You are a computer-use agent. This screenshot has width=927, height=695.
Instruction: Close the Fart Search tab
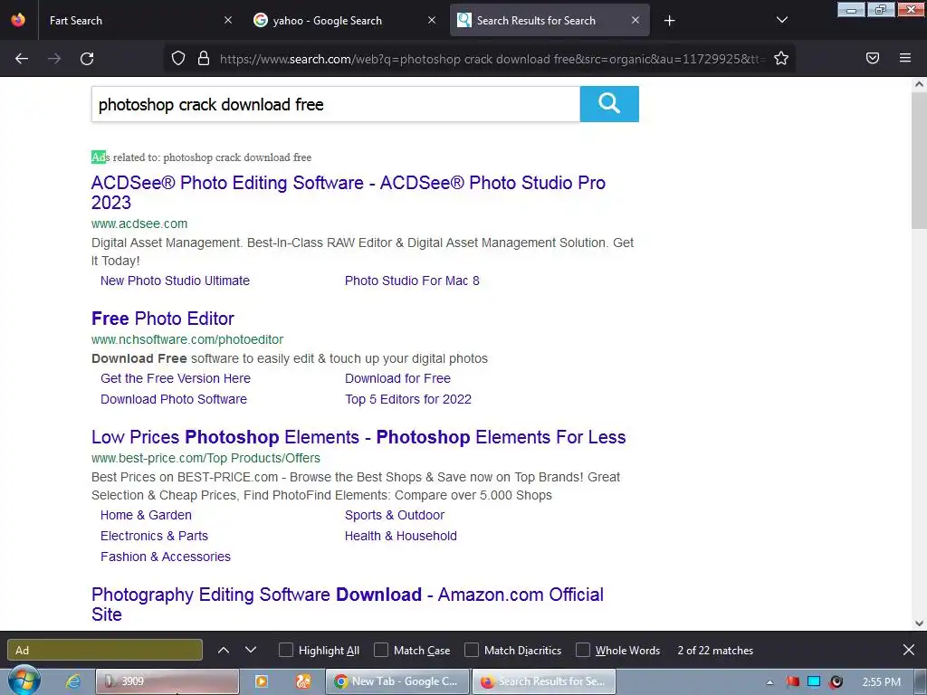(227, 20)
